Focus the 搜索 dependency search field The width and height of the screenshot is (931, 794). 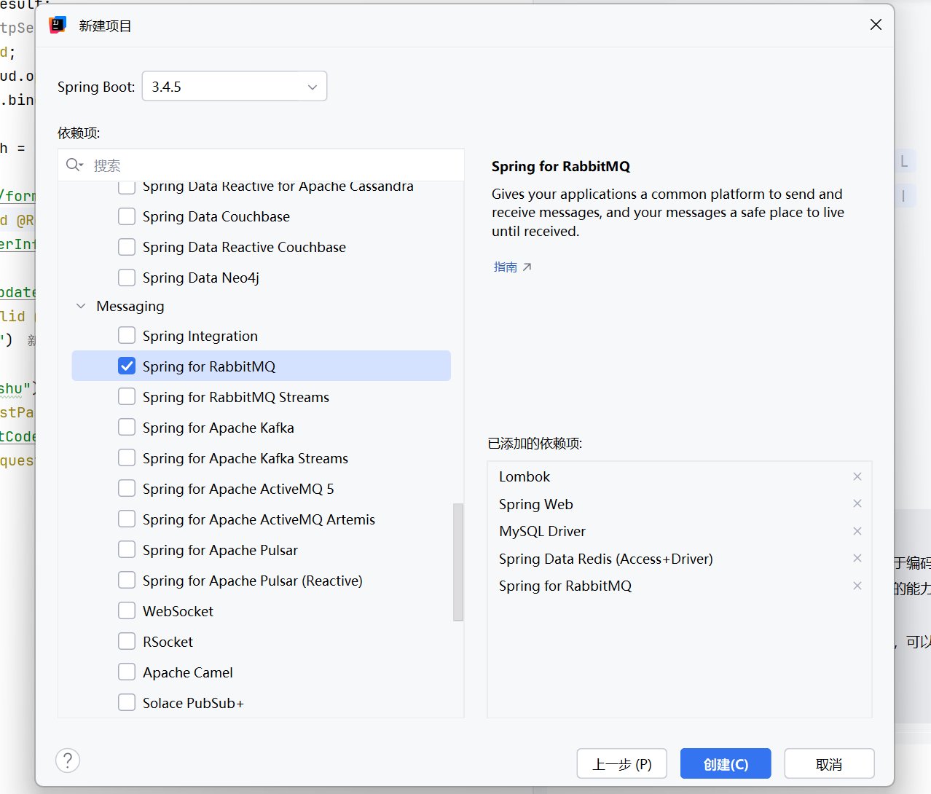click(x=261, y=165)
